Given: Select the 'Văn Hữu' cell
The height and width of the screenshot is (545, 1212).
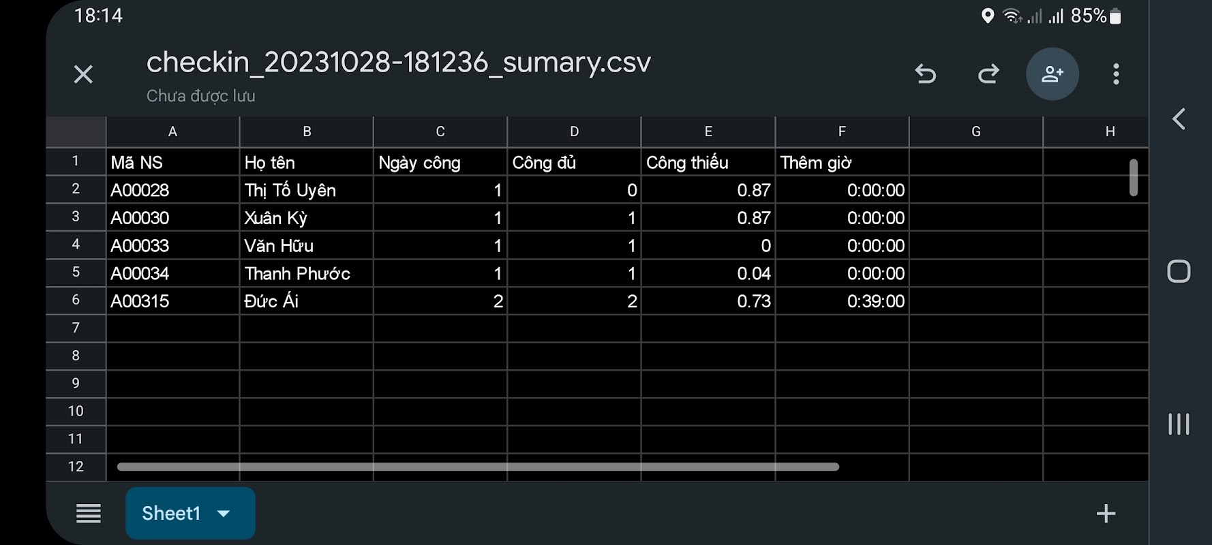Looking at the screenshot, I should click(x=307, y=245).
